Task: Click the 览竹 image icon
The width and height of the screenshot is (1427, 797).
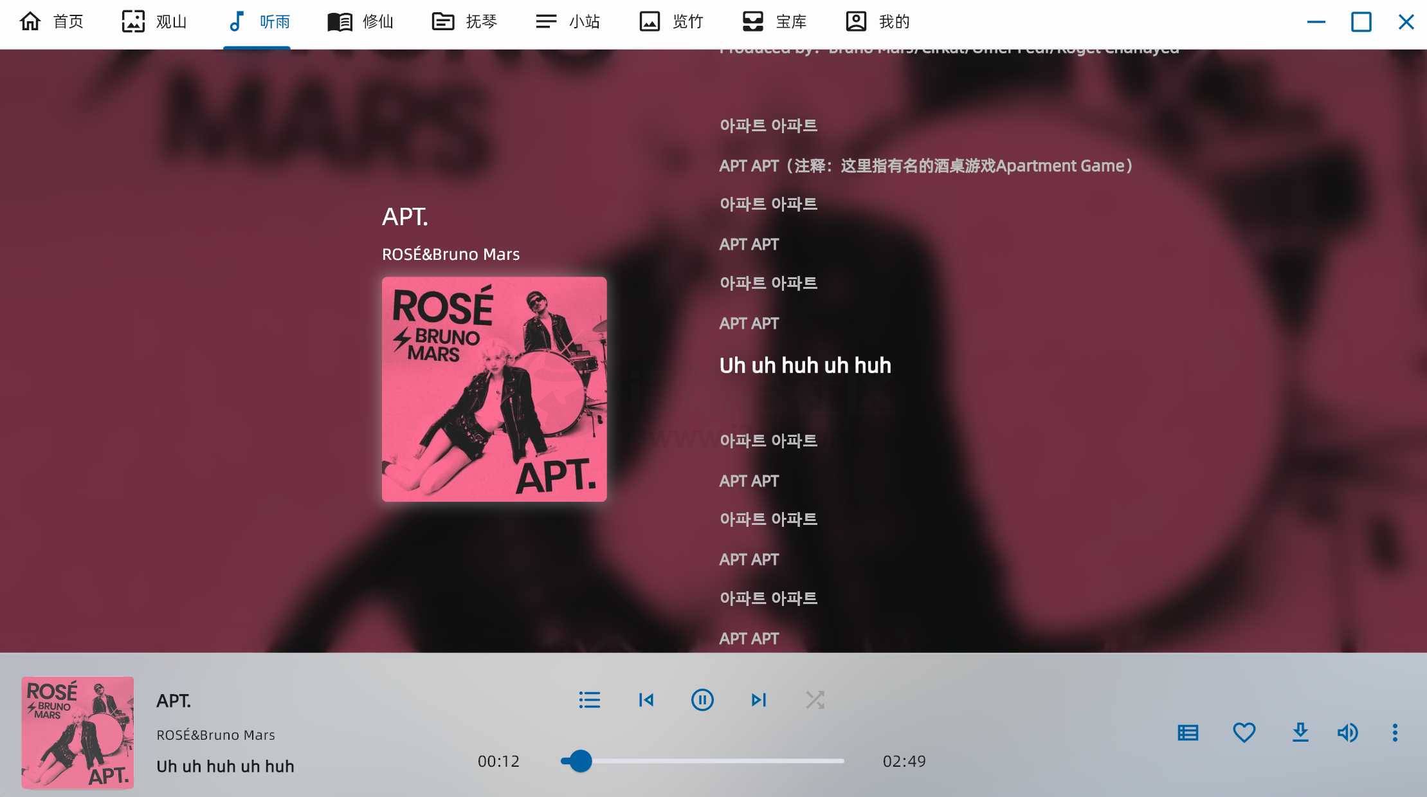Action: click(650, 22)
